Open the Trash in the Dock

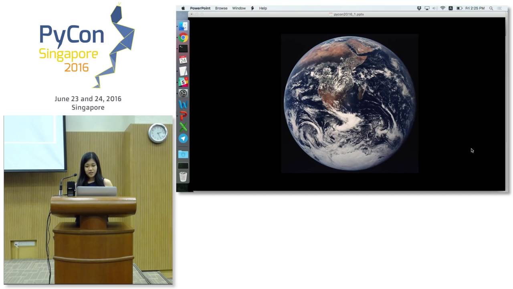click(183, 177)
